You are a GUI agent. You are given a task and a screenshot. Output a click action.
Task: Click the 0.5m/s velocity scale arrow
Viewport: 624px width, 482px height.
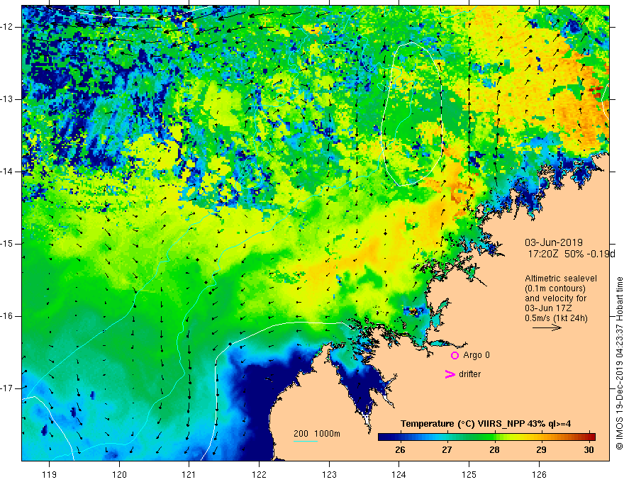547,327
